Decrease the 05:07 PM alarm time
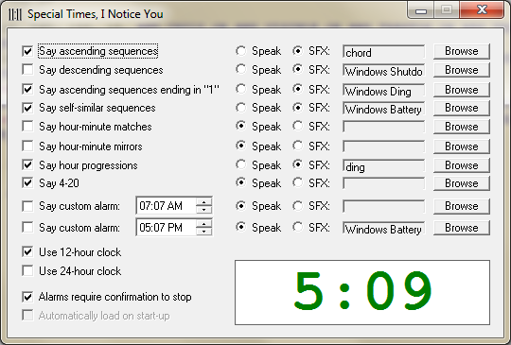Screen dimensions: 511x345 tap(204, 231)
